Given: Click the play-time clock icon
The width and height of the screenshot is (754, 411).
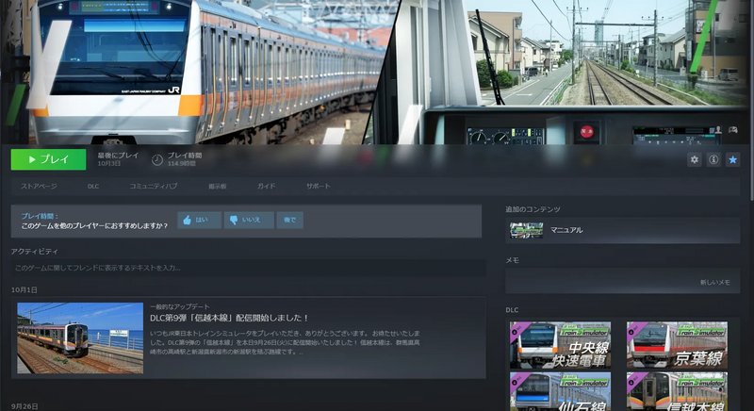Looking at the screenshot, I should 157,160.
